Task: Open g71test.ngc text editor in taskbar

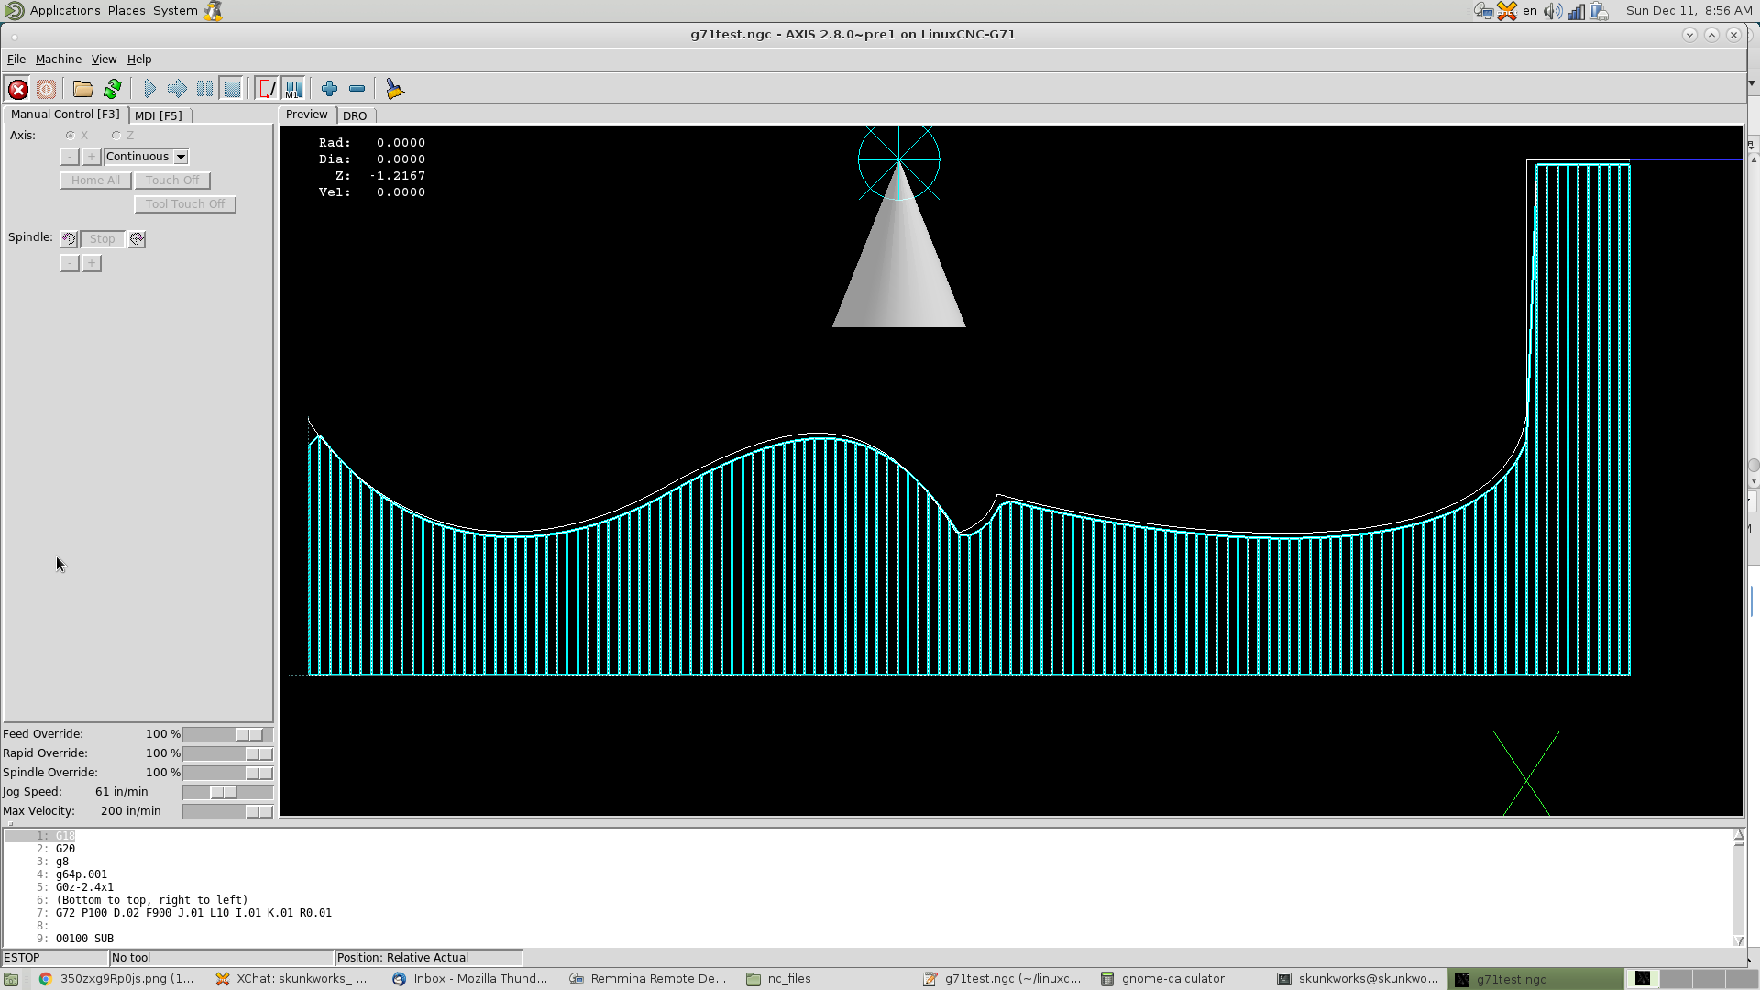Action: (x=1002, y=979)
